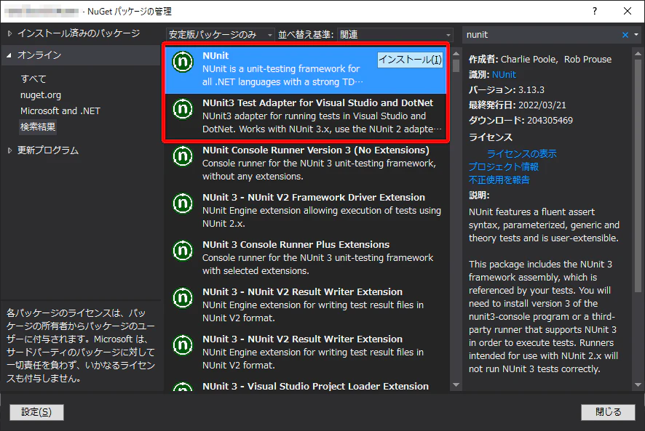Image resolution: width=645 pixels, height=431 pixels.
Task: Select NUnit Console Runner Version 3 (No Extensions)
Action: pos(306,164)
